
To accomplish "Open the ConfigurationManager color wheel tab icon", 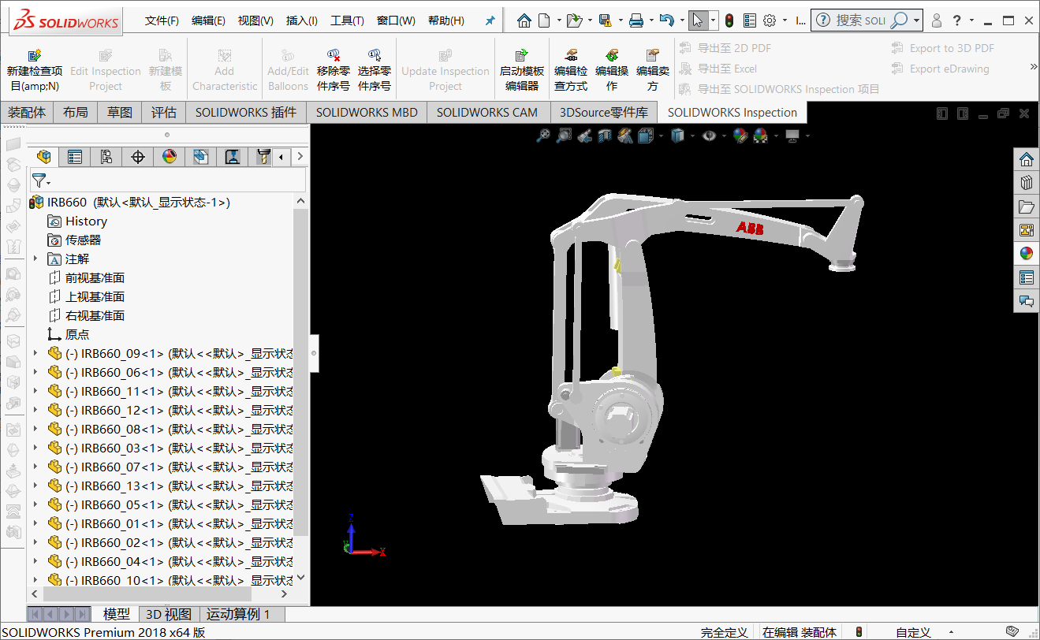I will 169,157.
